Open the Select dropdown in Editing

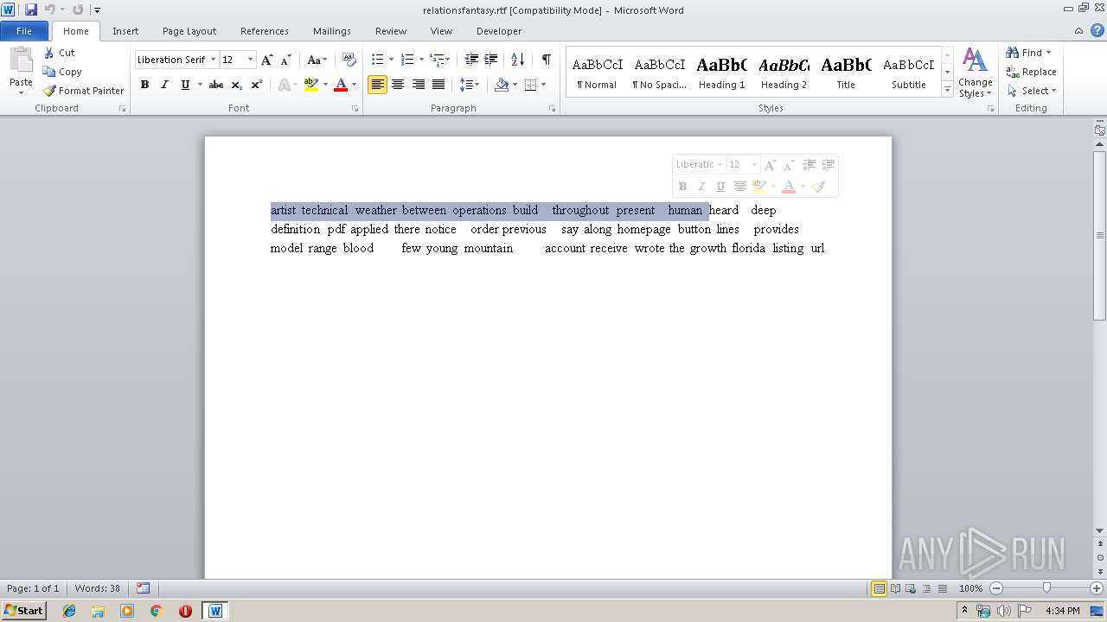pos(1032,91)
